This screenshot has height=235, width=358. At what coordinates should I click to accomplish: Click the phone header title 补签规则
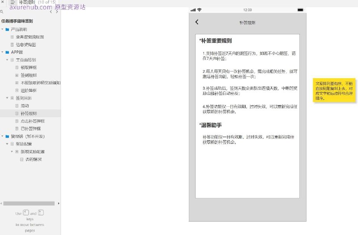[x=247, y=23]
